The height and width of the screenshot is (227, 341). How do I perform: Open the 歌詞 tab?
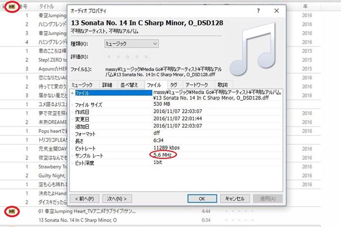click(223, 85)
